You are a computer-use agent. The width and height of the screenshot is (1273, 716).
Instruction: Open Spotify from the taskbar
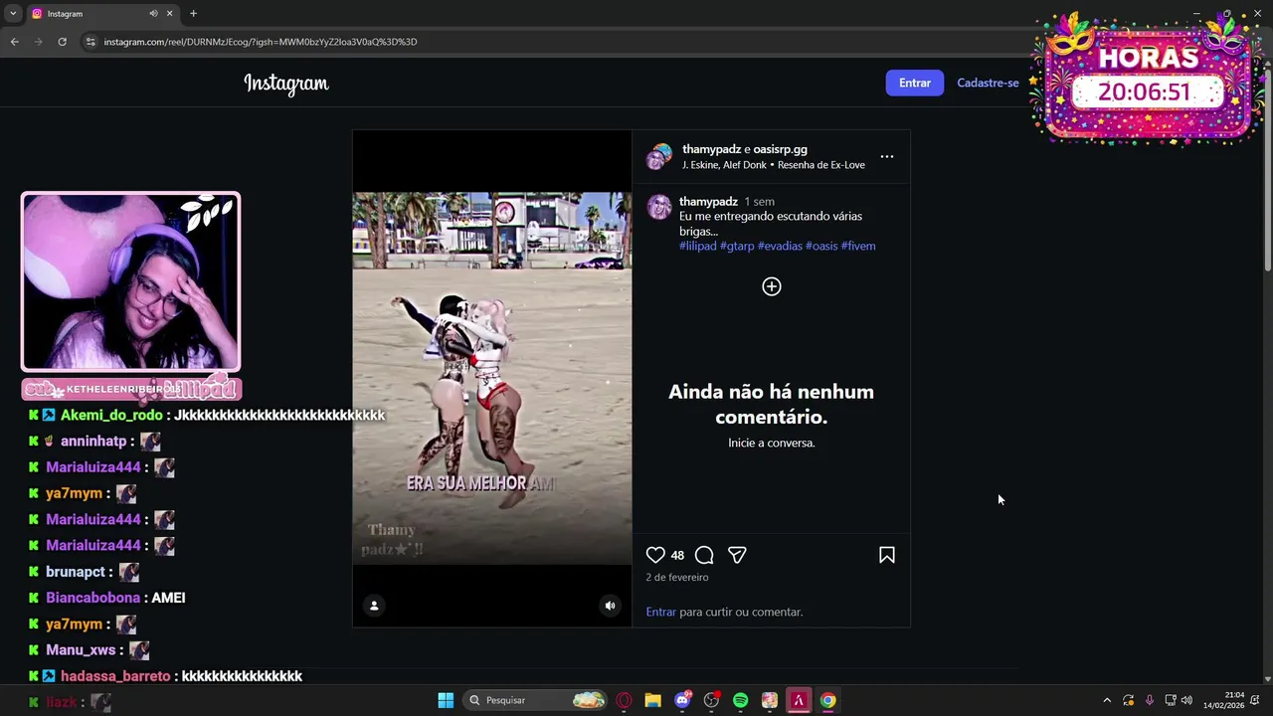(740, 700)
